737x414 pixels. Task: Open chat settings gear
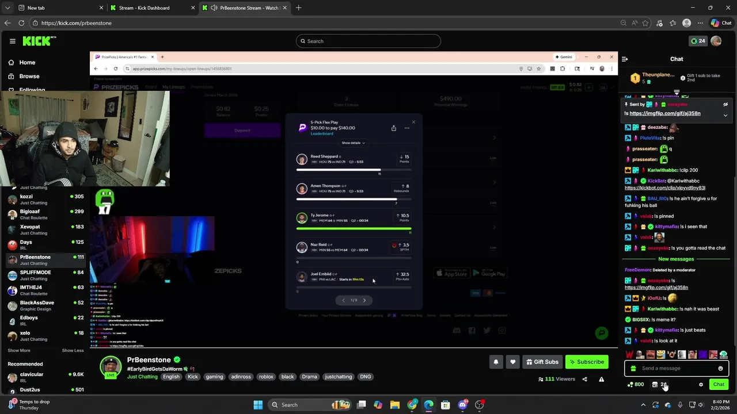[701, 385]
